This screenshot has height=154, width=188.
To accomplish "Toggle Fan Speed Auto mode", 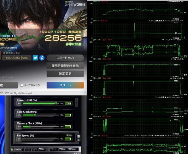I will pyautogui.click(x=69, y=135).
